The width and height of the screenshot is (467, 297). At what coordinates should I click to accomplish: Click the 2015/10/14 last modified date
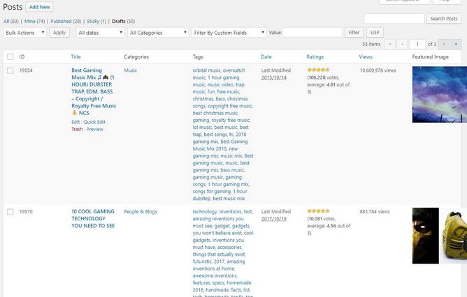pos(274,77)
